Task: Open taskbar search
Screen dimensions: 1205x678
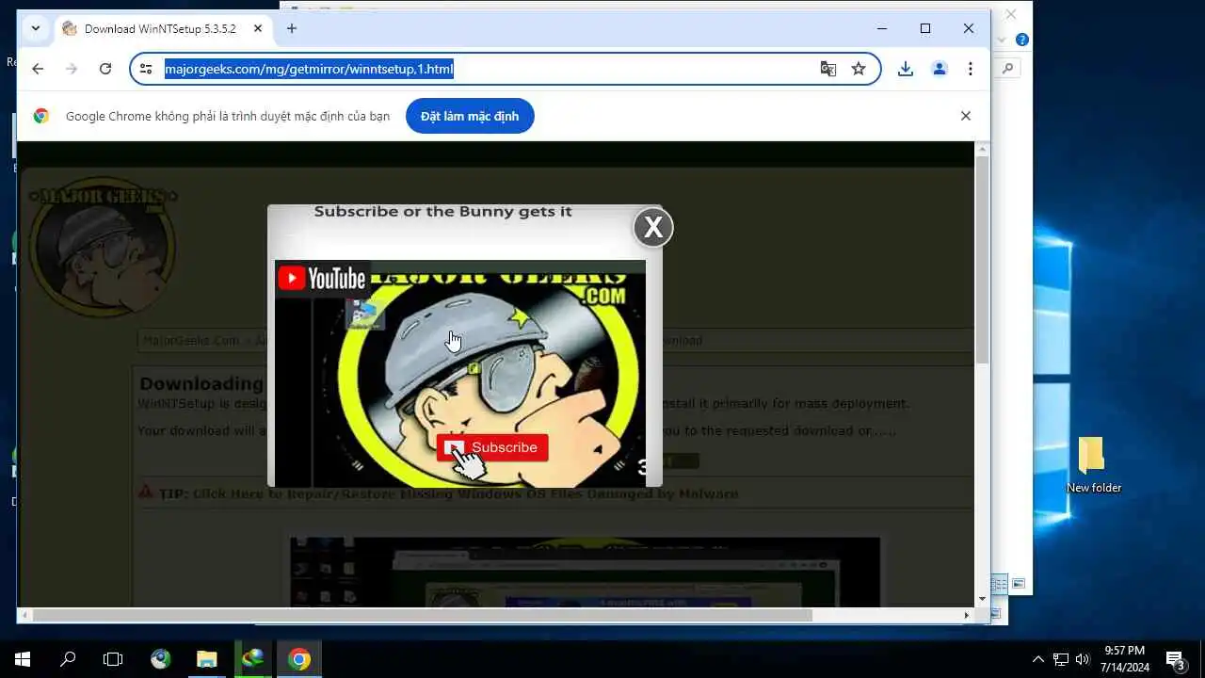Action: click(x=68, y=659)
